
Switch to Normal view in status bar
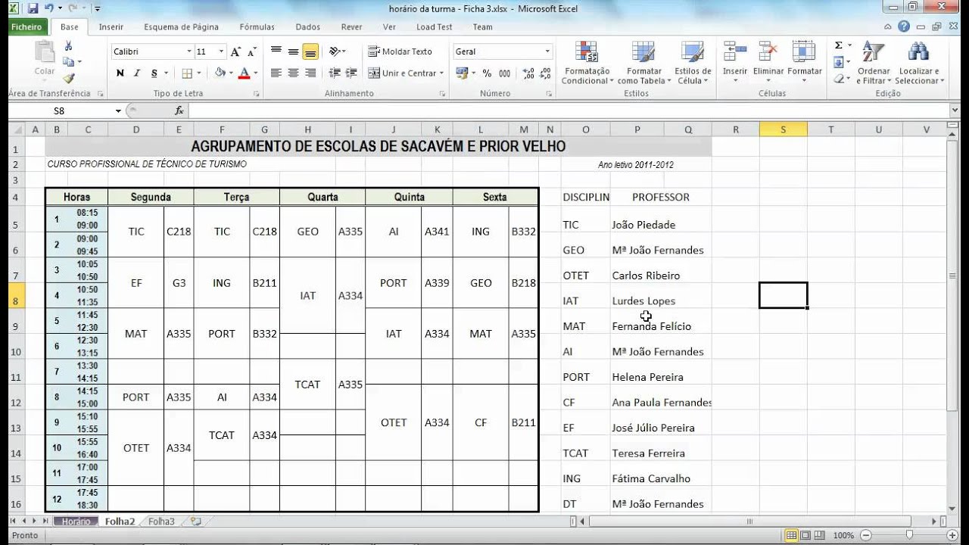(x=791, y=535)
